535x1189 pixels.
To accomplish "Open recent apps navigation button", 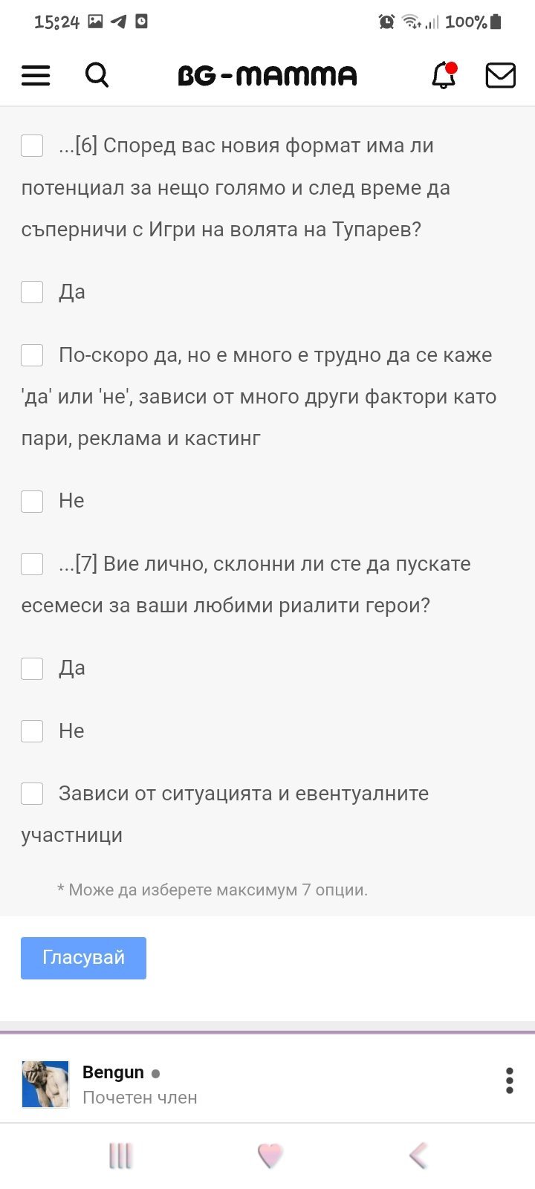I will (120, 1156).
